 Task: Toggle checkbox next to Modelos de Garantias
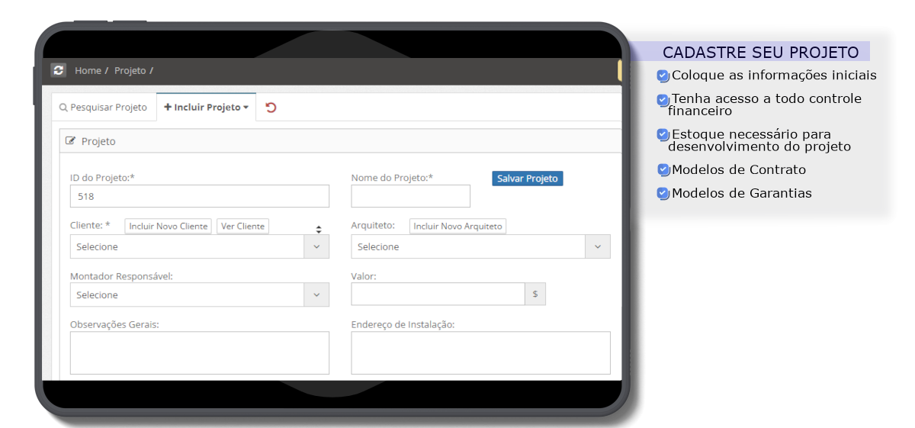pos(663,194)
